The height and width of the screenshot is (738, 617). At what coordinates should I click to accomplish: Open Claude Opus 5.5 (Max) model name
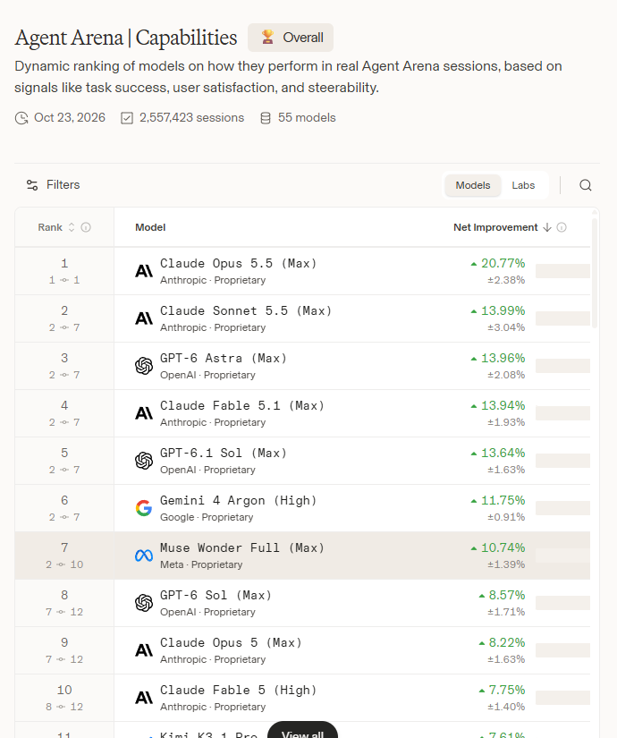point(238,264)
